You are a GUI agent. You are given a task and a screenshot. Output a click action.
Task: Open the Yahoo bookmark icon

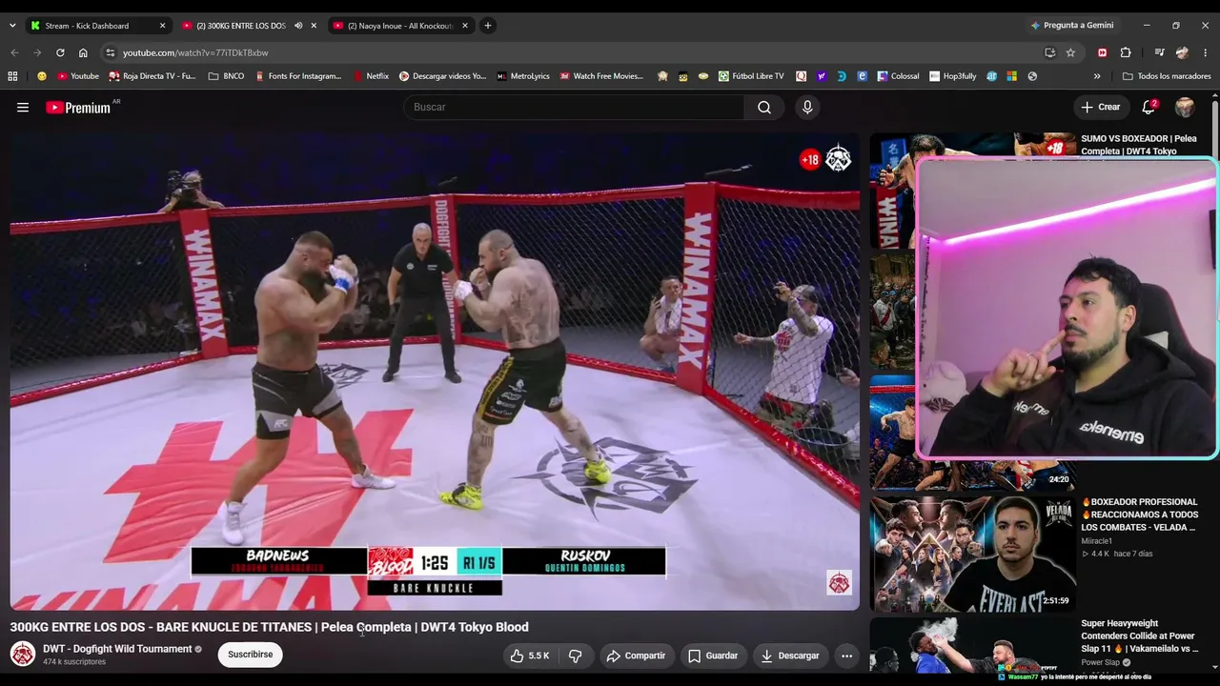click(822, 76)
